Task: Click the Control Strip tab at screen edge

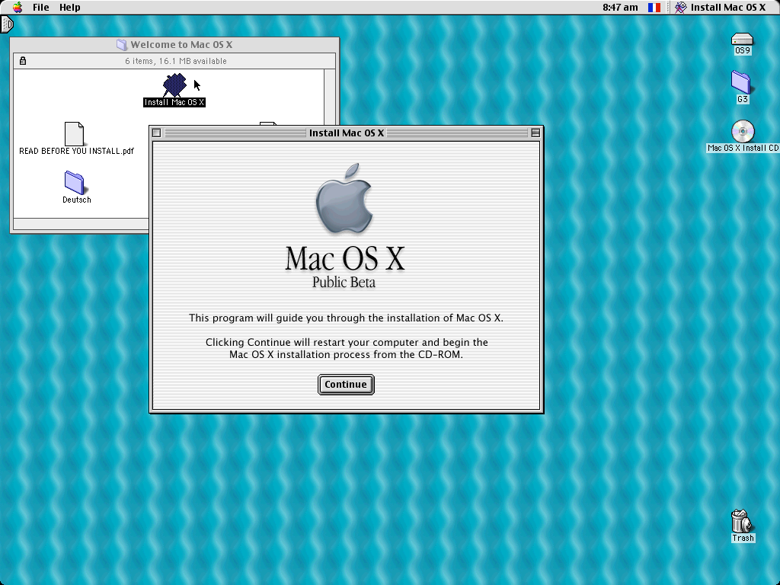Action: pos(6,24)
